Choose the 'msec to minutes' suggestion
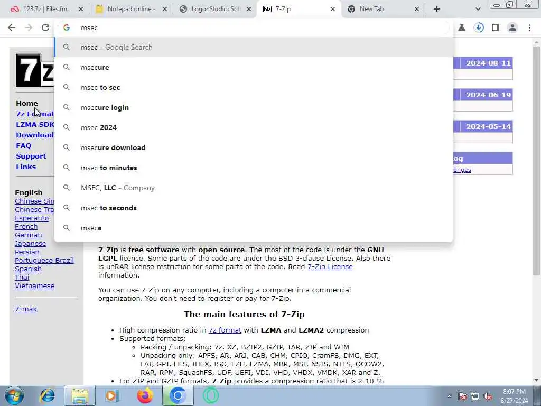Viewport: 541px width, 406px height. click(254, 168)
